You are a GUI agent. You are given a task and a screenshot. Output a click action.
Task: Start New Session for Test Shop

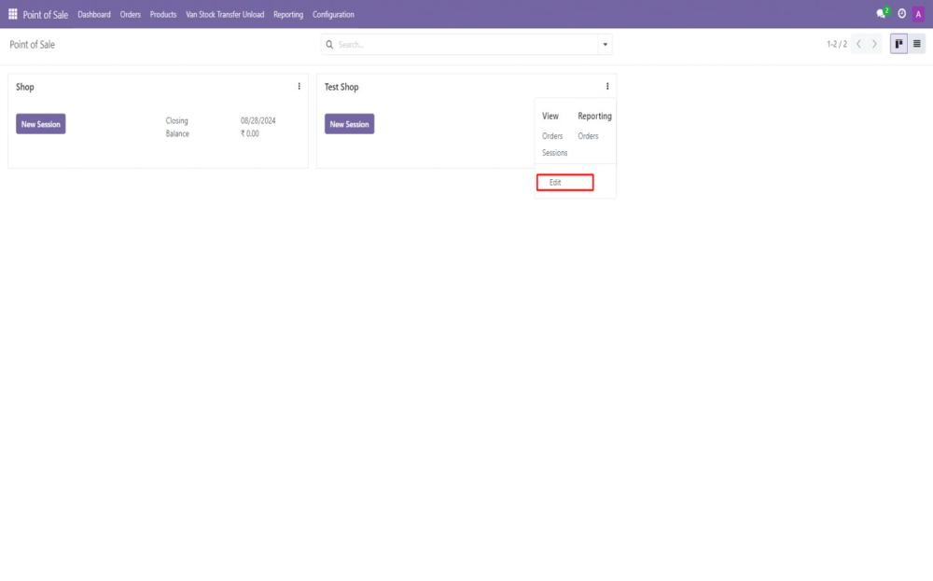pos(350,124)
